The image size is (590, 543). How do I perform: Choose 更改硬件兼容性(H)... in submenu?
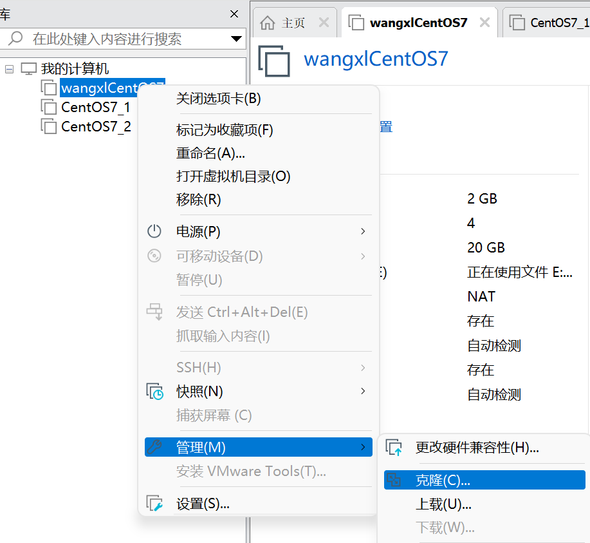click(484, 447)
